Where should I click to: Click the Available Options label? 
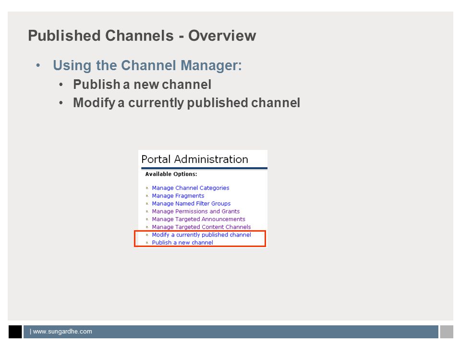click(x=171, y=174)
